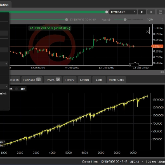Viewport: 165px width, 165px height.
Task: Click the orange current price label on axis
Action: 157,46
